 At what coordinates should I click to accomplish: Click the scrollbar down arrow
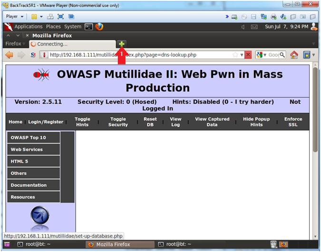[315, 236]
